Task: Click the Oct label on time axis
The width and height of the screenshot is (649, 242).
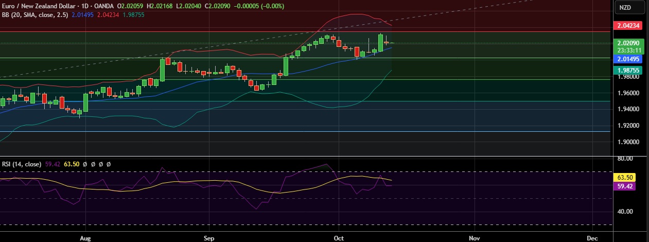Action: click(x=338, y=238)
